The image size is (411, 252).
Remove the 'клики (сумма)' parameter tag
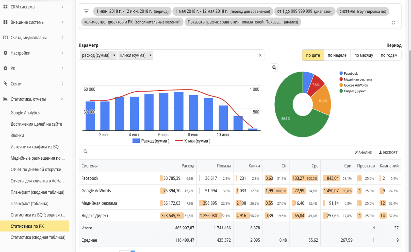click(150, 55)
